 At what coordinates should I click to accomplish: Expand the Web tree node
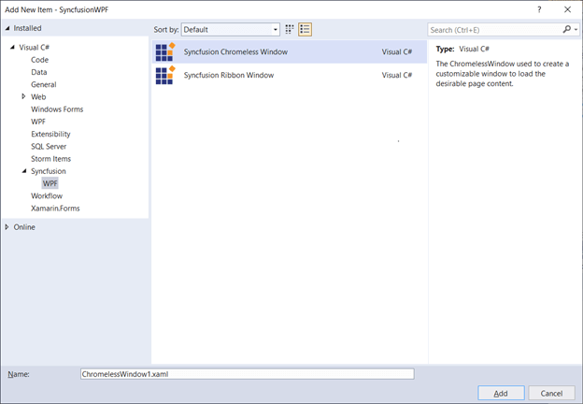[x=23, y=96]
